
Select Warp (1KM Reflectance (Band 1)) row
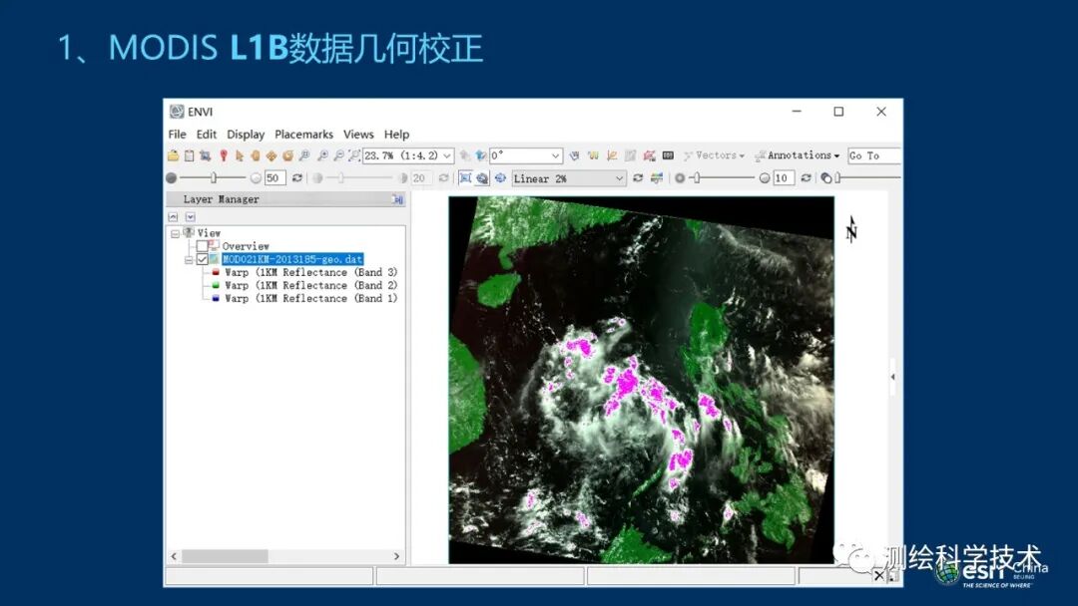[310, 299]
